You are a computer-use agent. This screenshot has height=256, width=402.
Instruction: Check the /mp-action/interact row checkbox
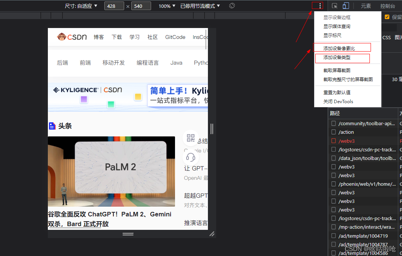(333, 227)
